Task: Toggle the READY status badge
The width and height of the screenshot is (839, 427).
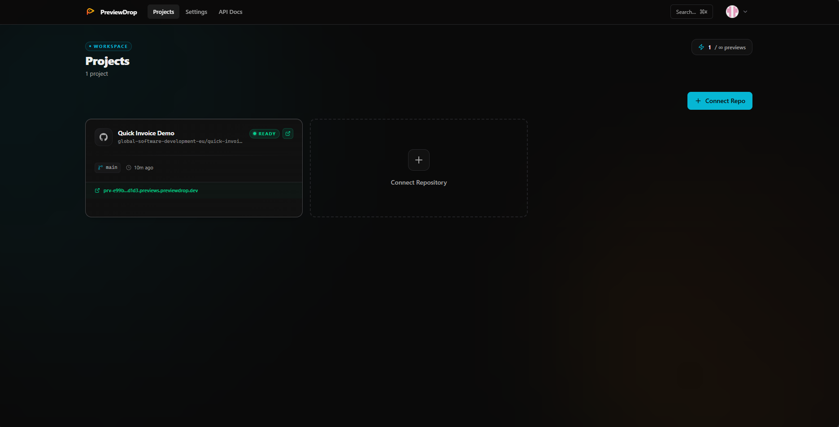Action: [x=264, y=134]
